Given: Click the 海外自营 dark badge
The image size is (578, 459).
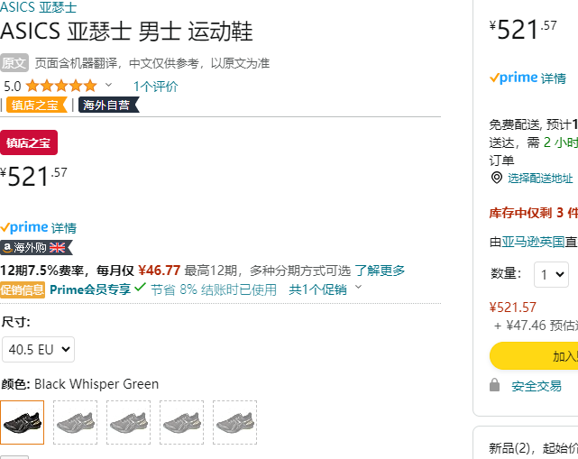Looking at the screenshot, I should (108, 106).
